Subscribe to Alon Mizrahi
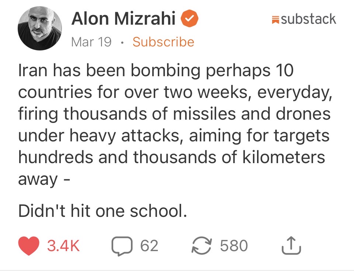Screen dimensions: 354x271 [x=163, y=42]
